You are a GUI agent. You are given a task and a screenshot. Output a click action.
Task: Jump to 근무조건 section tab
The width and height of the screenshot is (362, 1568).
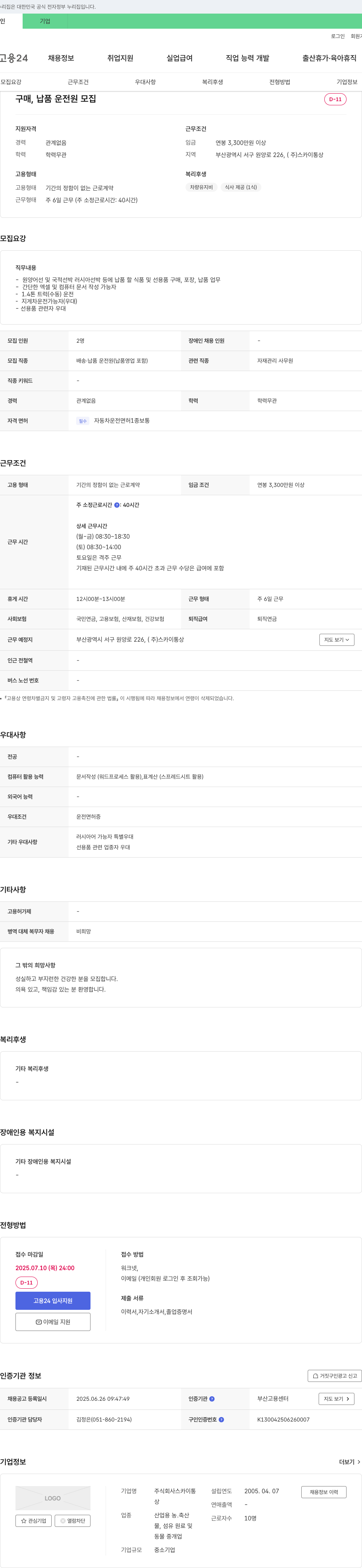(78, 82)
